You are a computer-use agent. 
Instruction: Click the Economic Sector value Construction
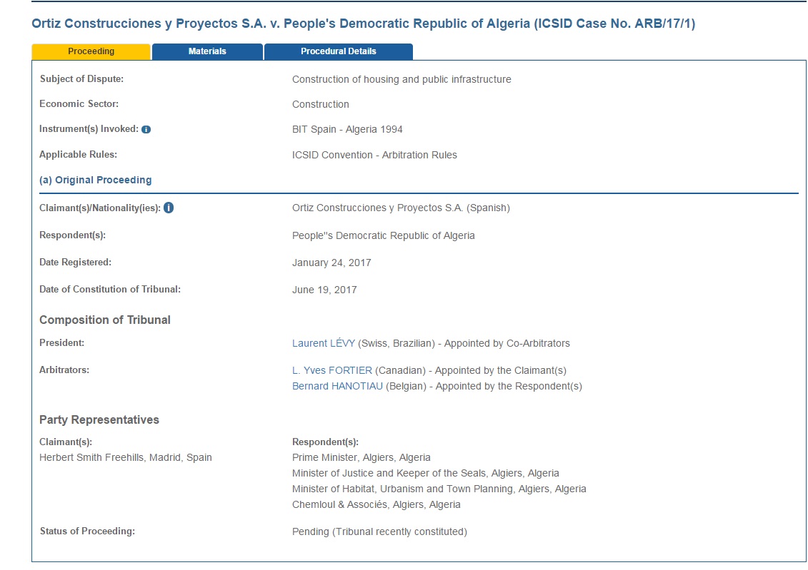point(320,104)
